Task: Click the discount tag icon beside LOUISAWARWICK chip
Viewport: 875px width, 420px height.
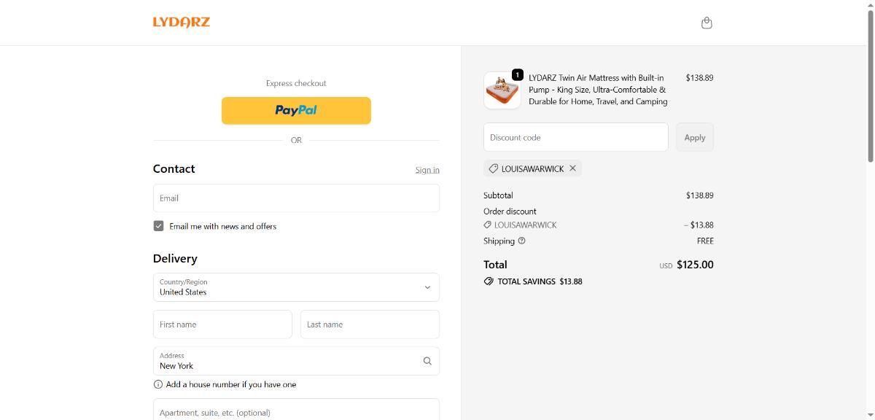Action: [x=493, y=168]
